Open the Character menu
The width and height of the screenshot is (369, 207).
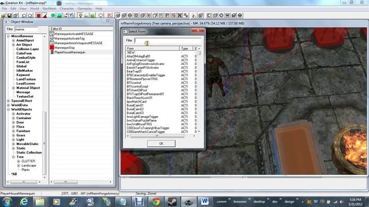[67, 9]
